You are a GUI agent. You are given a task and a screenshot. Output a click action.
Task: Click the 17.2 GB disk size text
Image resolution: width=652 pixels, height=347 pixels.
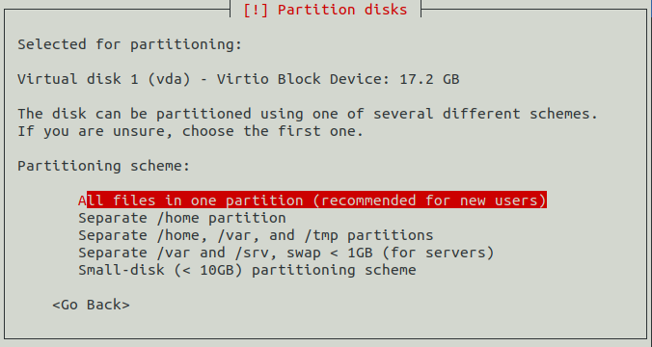429,79
